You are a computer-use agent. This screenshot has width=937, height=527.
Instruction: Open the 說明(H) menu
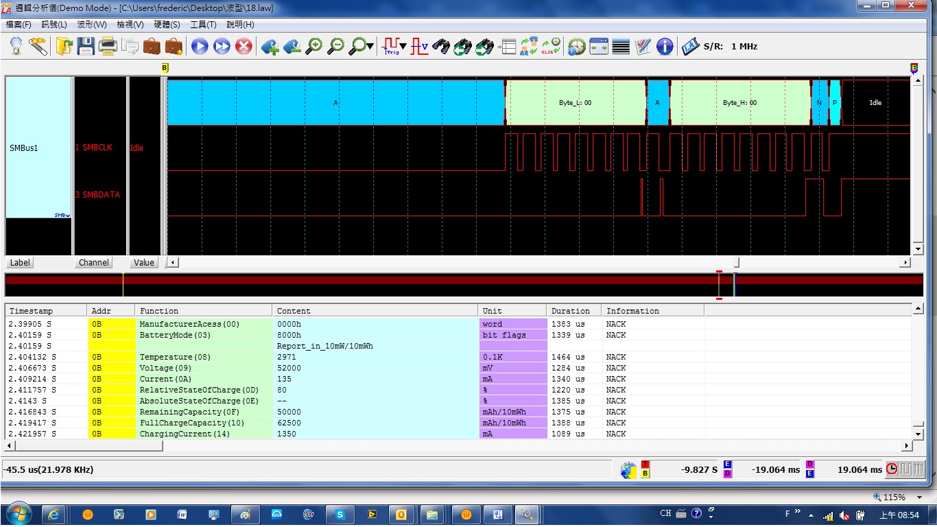pyautogui.click(x=240, y=25)
